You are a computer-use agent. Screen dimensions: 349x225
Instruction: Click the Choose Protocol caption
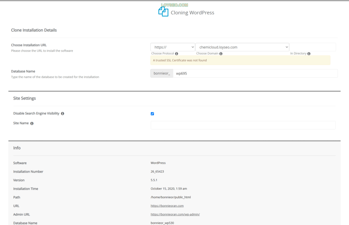pos(163,53)
